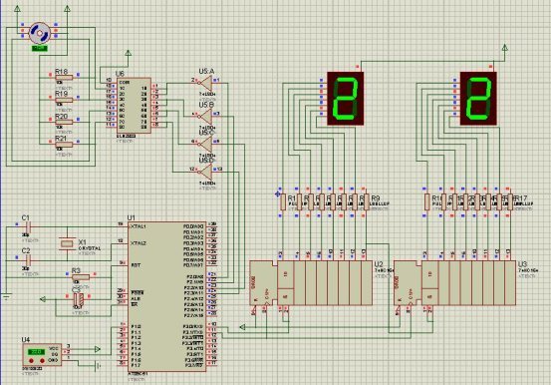Click resistor R18
Viewport: 551px width, 385px height.
point(64,78)
